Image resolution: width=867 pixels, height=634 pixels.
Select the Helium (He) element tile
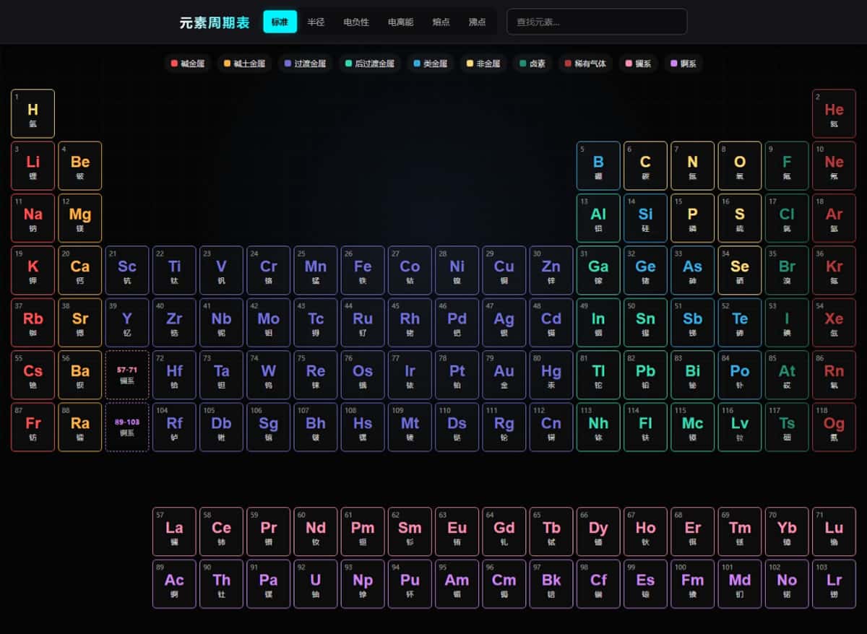834,113
